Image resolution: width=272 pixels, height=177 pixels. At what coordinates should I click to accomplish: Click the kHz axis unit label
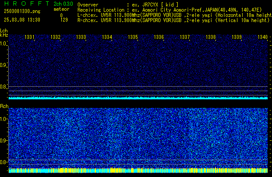click(x=4, y=35)
